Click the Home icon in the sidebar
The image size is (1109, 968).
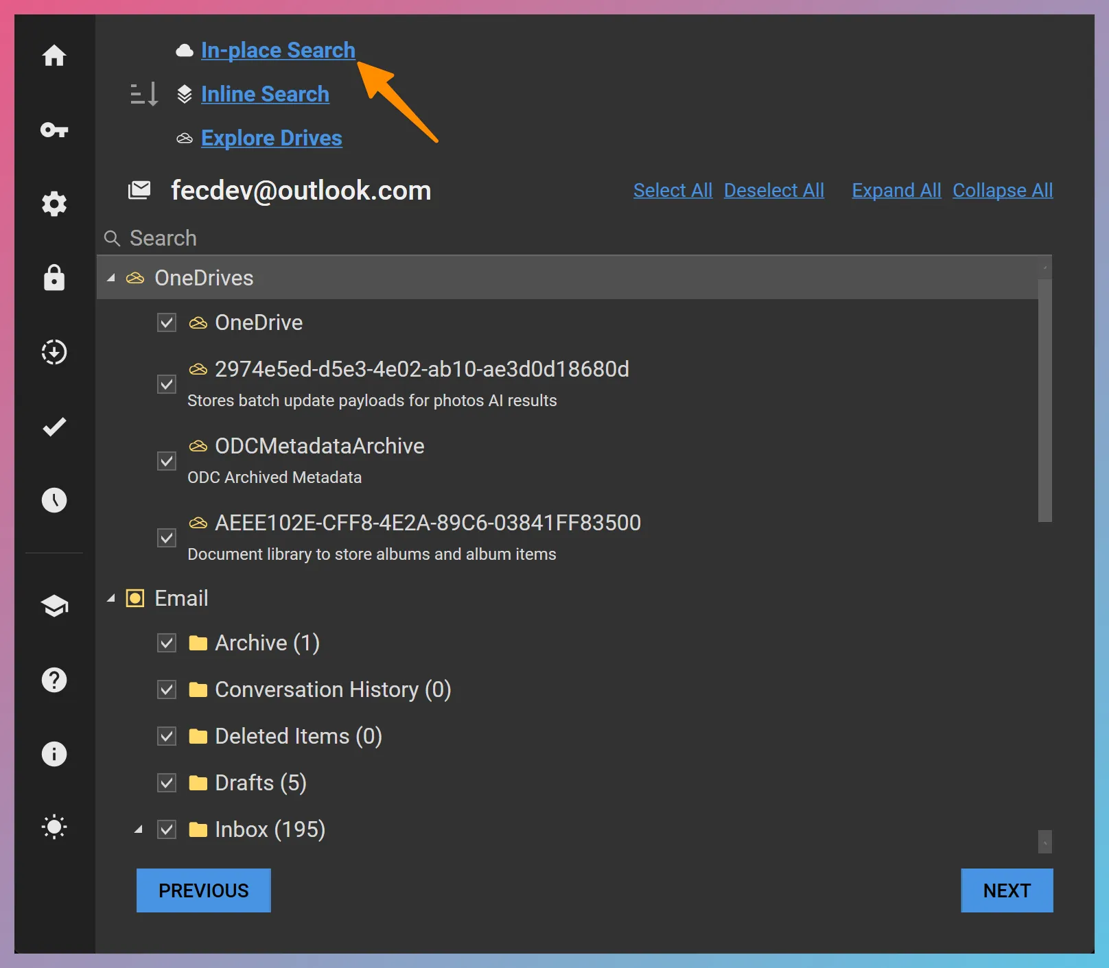click(54, 56)
